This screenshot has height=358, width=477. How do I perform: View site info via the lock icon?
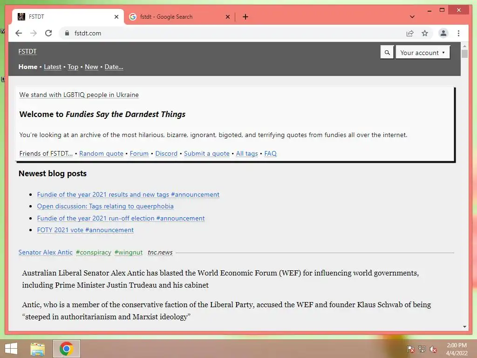pos(67,33)
